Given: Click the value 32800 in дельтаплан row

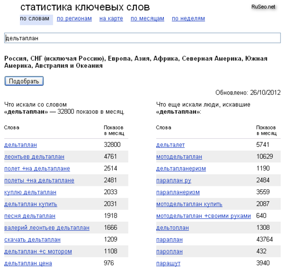Looking at the screenshot, I should (x=112, y=145).
